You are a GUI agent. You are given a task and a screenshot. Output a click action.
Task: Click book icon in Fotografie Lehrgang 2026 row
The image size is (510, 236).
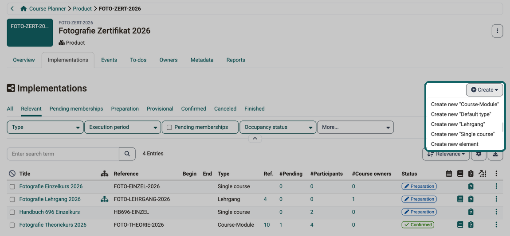pyautogui.click(x=460, y=199)
